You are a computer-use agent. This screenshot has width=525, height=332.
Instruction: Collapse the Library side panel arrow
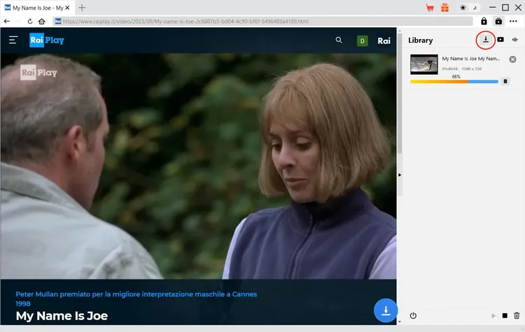click(x=400, y=174)
